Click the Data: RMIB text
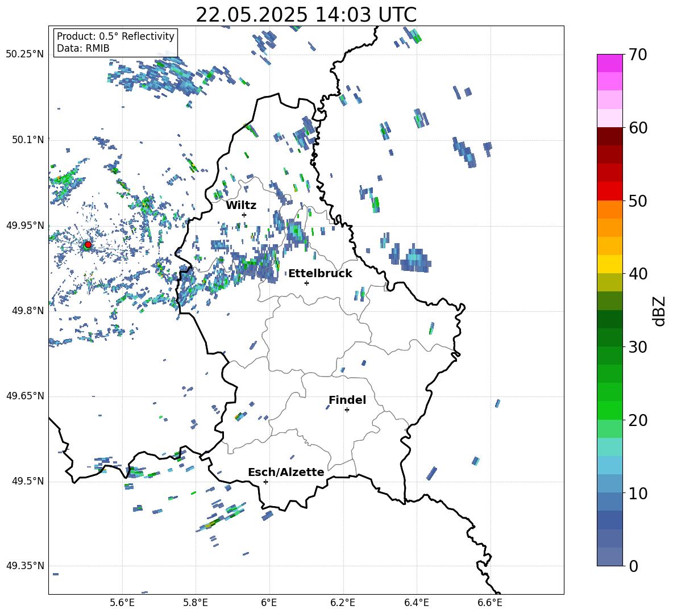The width and height of the screenshot is (673, 614). point(83,48)
